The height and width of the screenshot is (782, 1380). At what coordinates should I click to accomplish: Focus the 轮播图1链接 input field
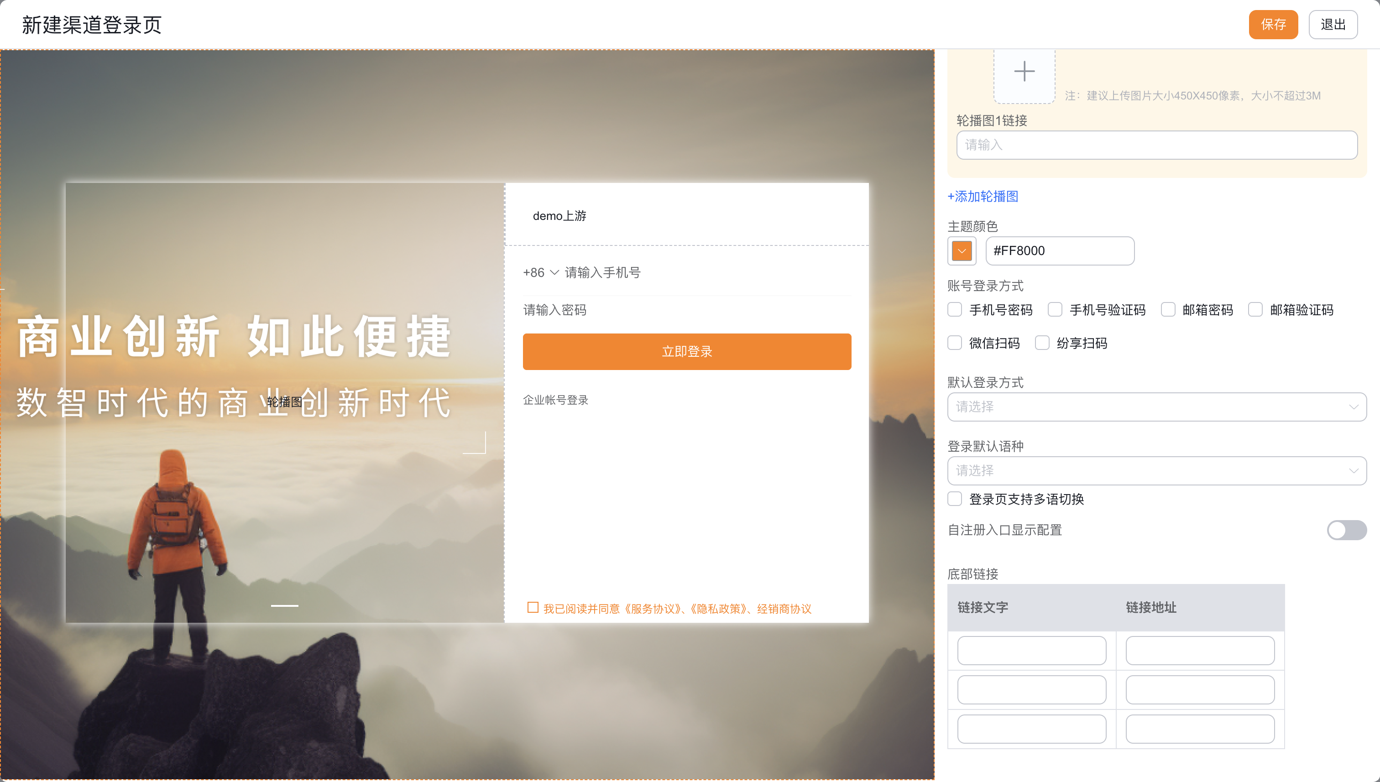(1156, 145)
